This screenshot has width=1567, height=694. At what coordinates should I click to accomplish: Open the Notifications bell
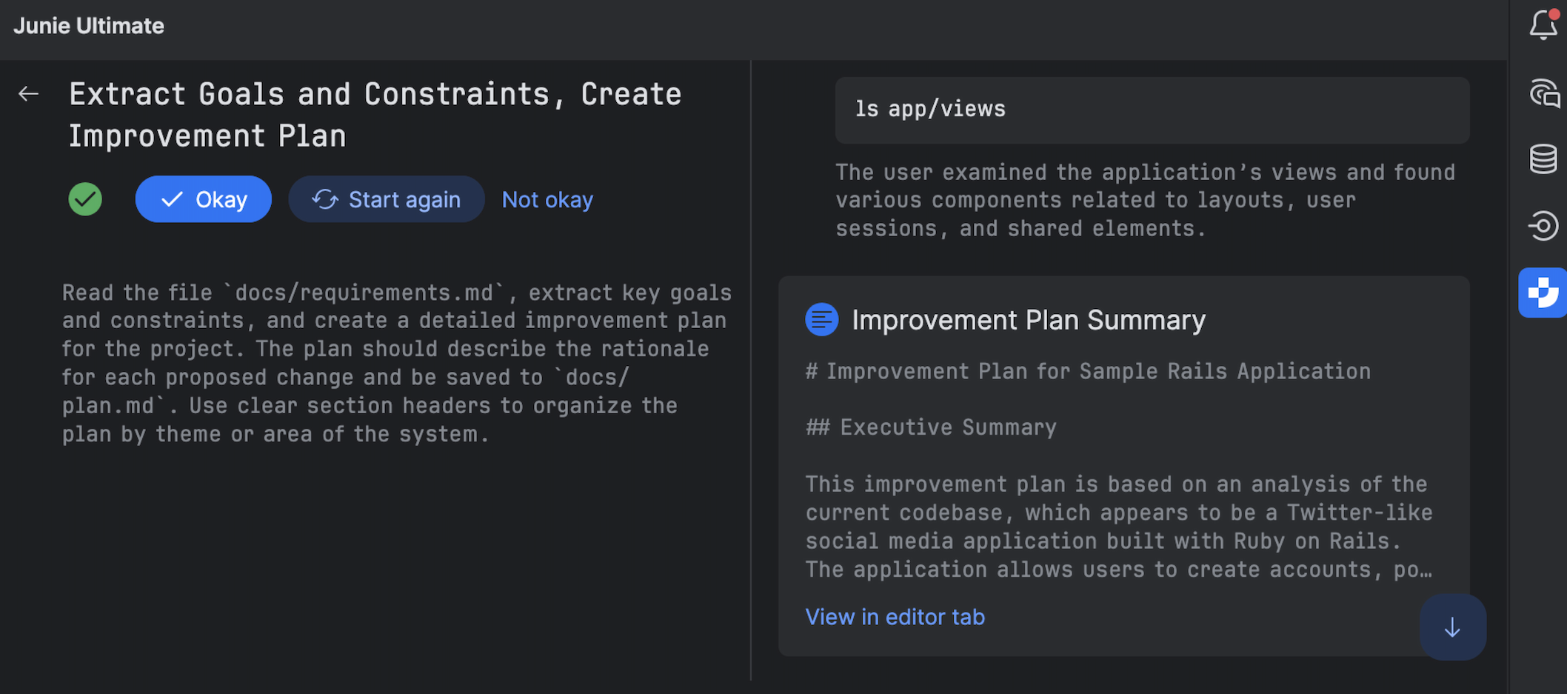pos(1543,25)
